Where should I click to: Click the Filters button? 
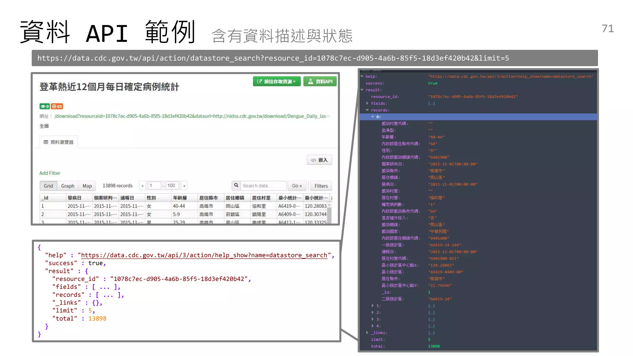click(x=321, y=186)
